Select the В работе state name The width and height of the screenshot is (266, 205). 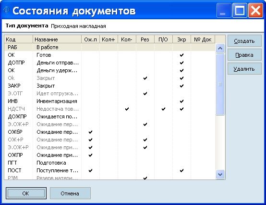(48, 47)
